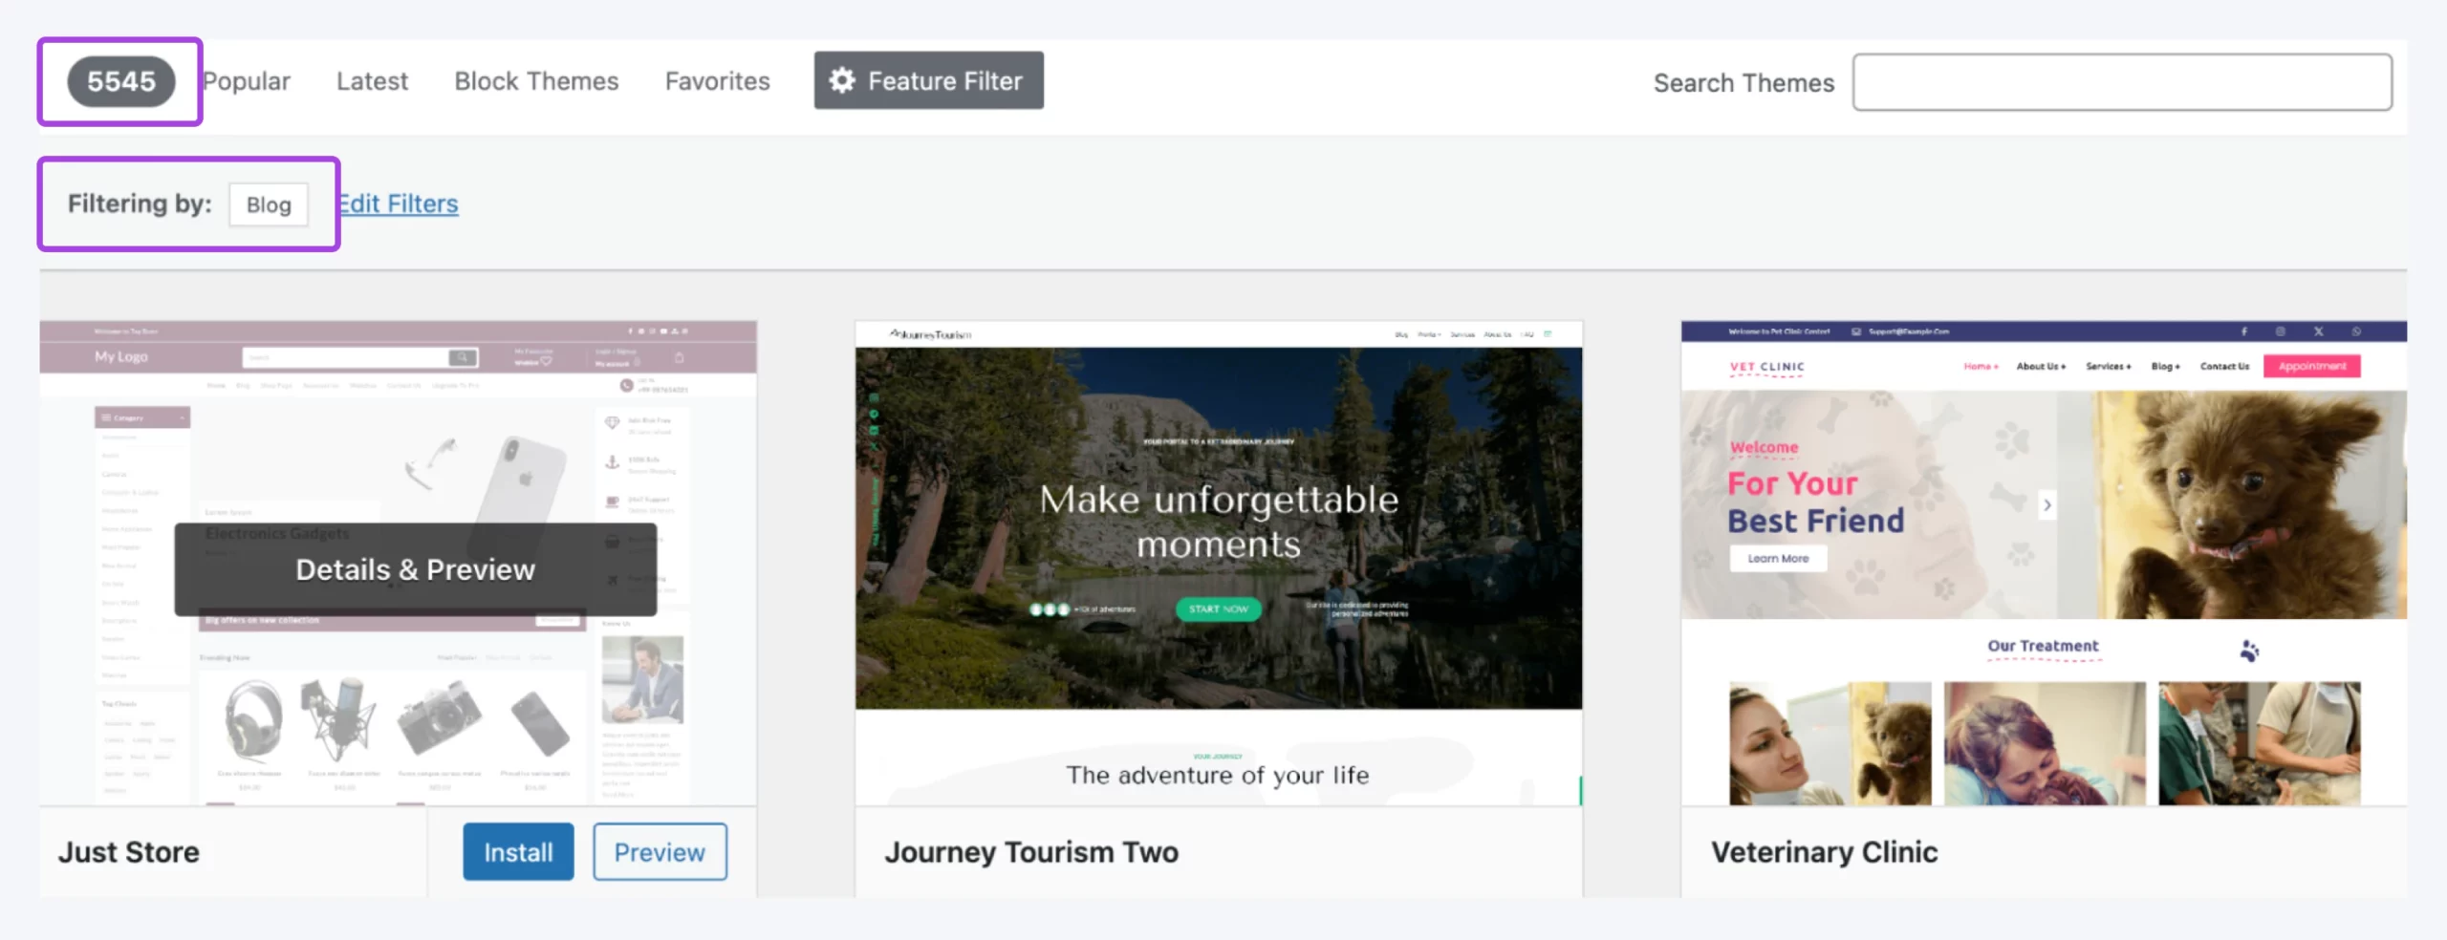
Task: Click the Journey Tourism Two theme title
Action: pos(1031,851)
